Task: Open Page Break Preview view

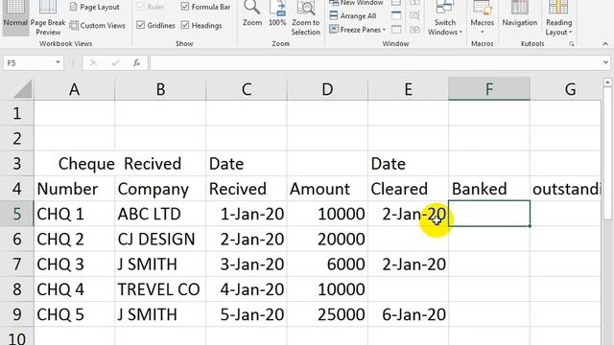Action: (48, 17)
